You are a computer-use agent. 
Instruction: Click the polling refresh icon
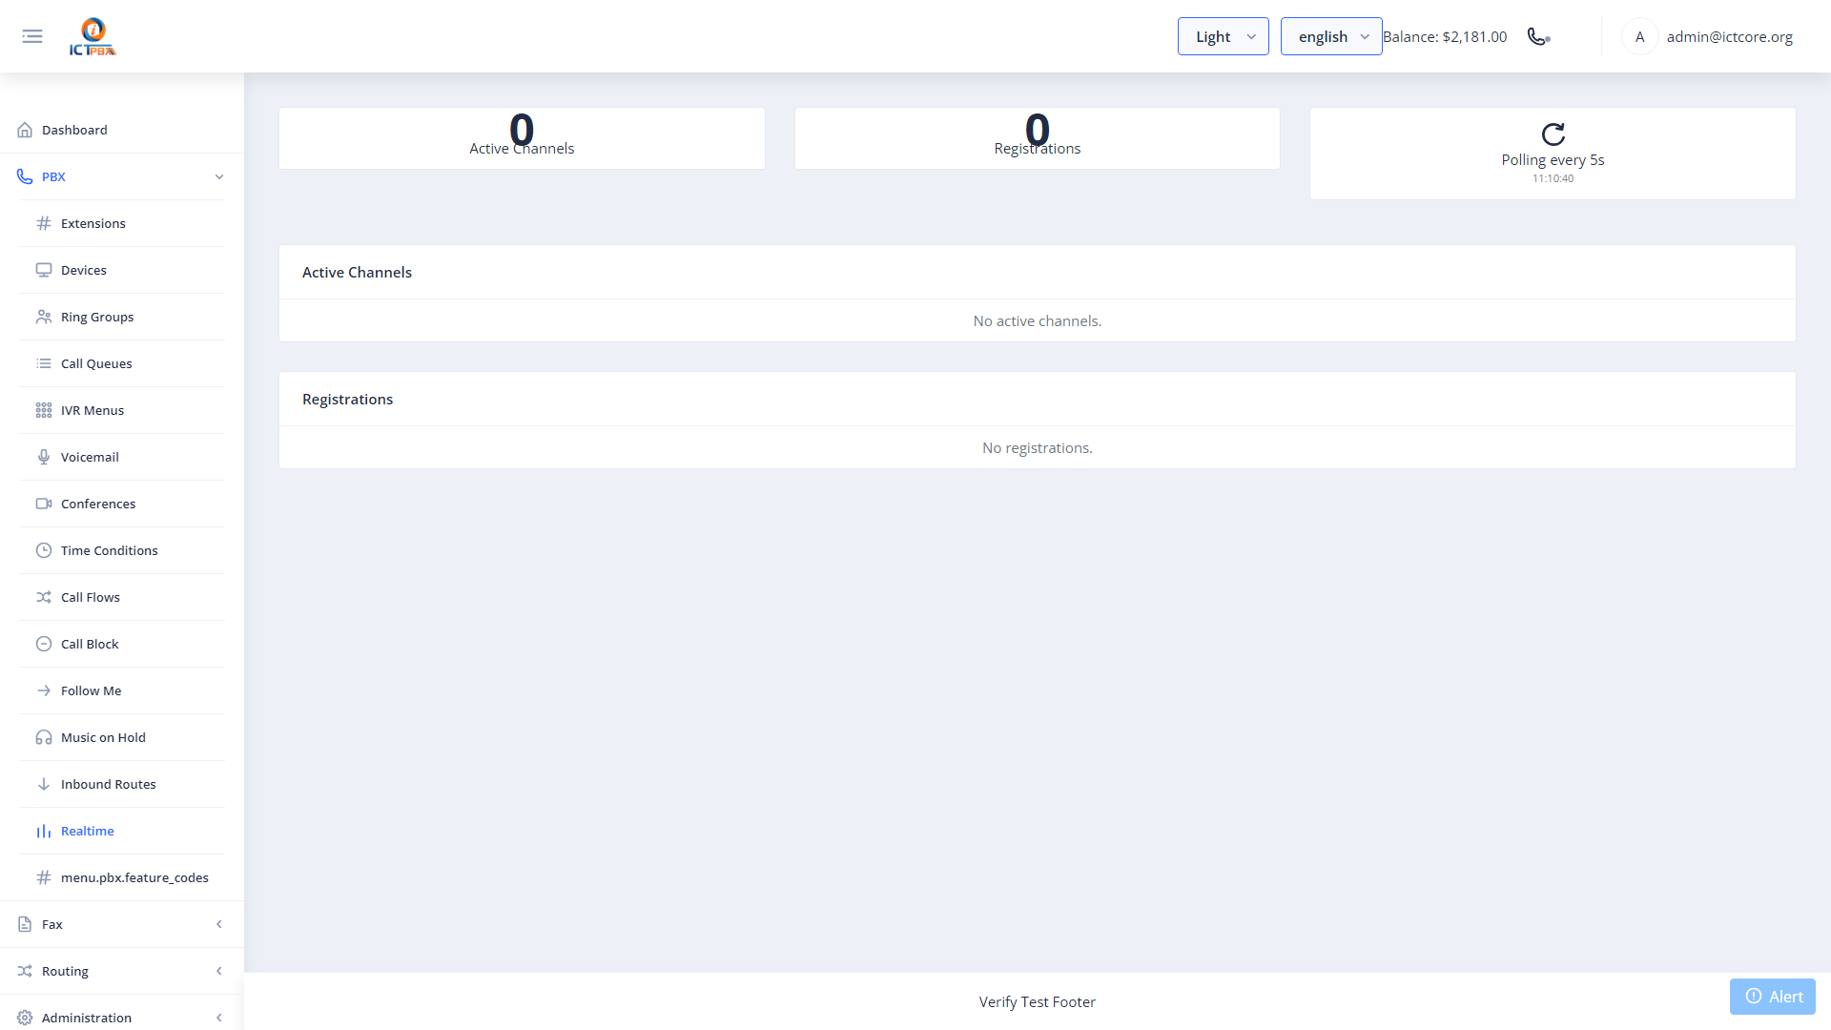(1553, 134)
